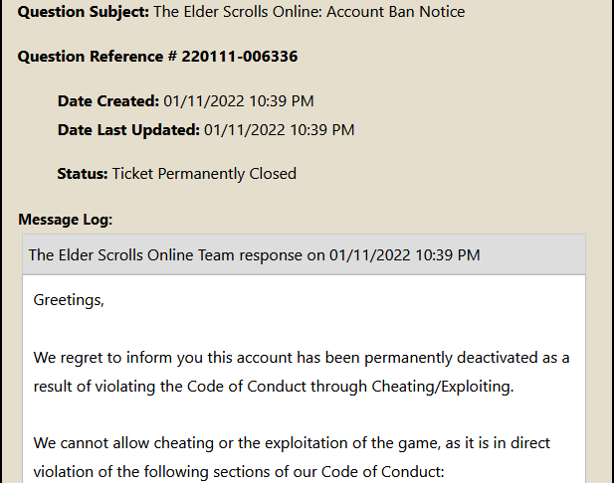
Task: Click the "Date Created:" label
Action: (x=107, y=100)
